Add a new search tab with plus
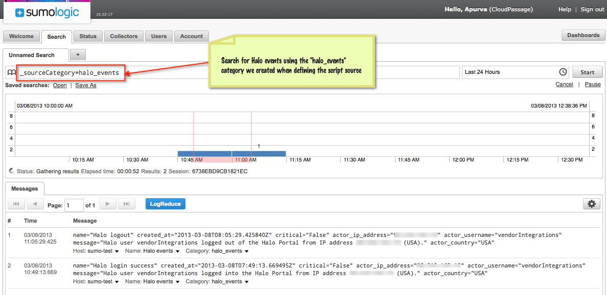The image size is (607, 295). tap(78, 55)
